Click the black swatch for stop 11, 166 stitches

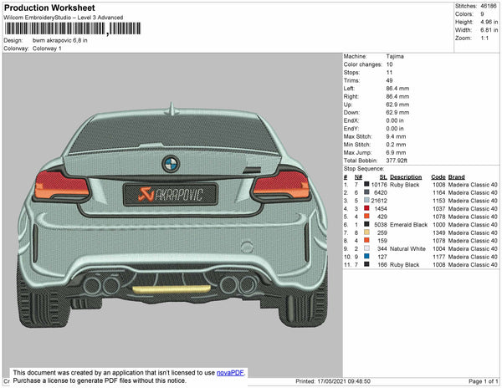[366, 264]
